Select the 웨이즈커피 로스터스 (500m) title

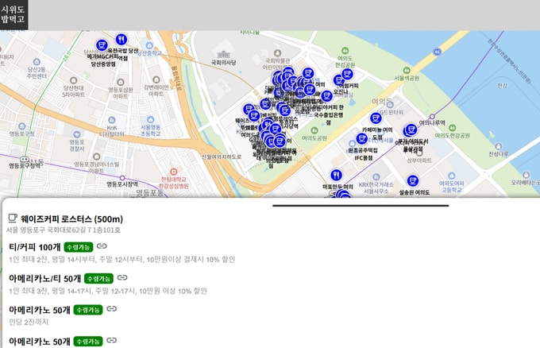pyautogui.click(x=71, y=219)
